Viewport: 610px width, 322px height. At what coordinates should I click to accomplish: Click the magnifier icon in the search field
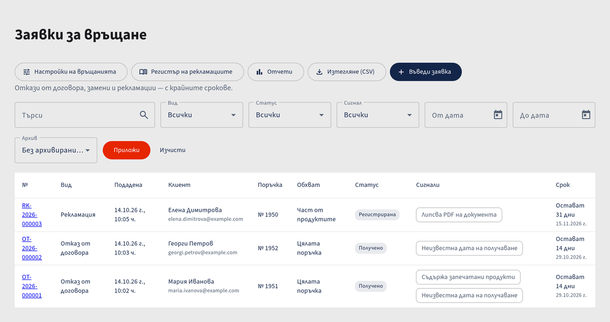tap(144, 115)
